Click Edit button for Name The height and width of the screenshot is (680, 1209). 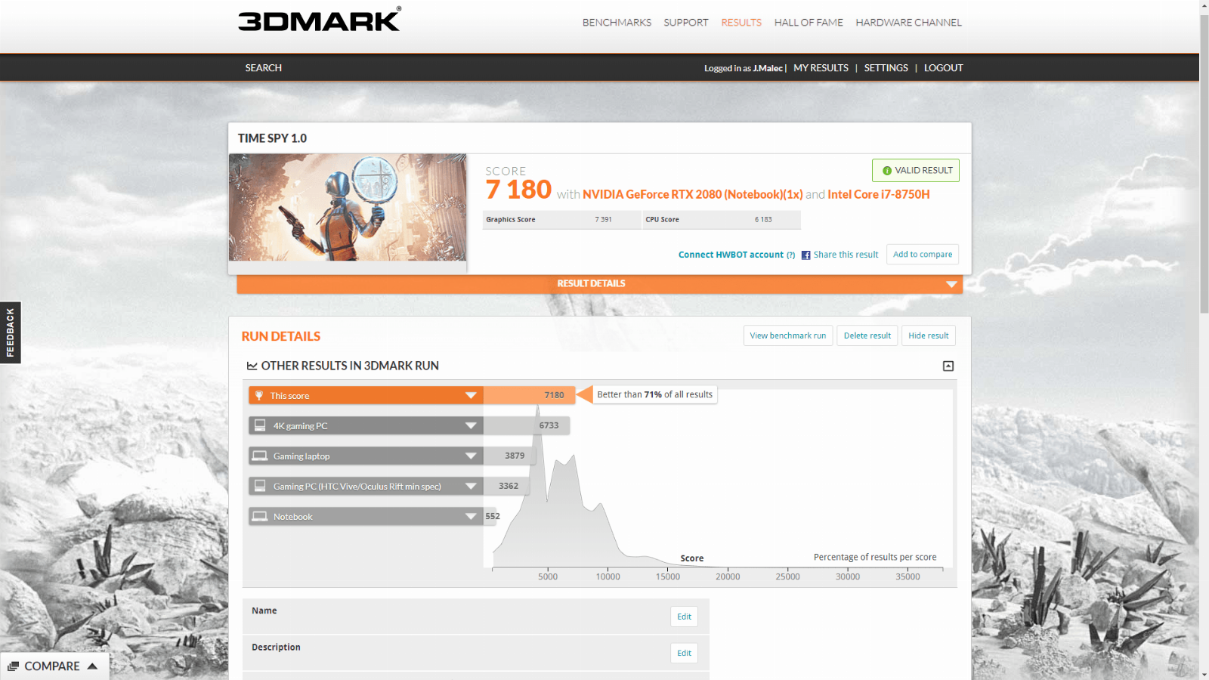point(684,617)
